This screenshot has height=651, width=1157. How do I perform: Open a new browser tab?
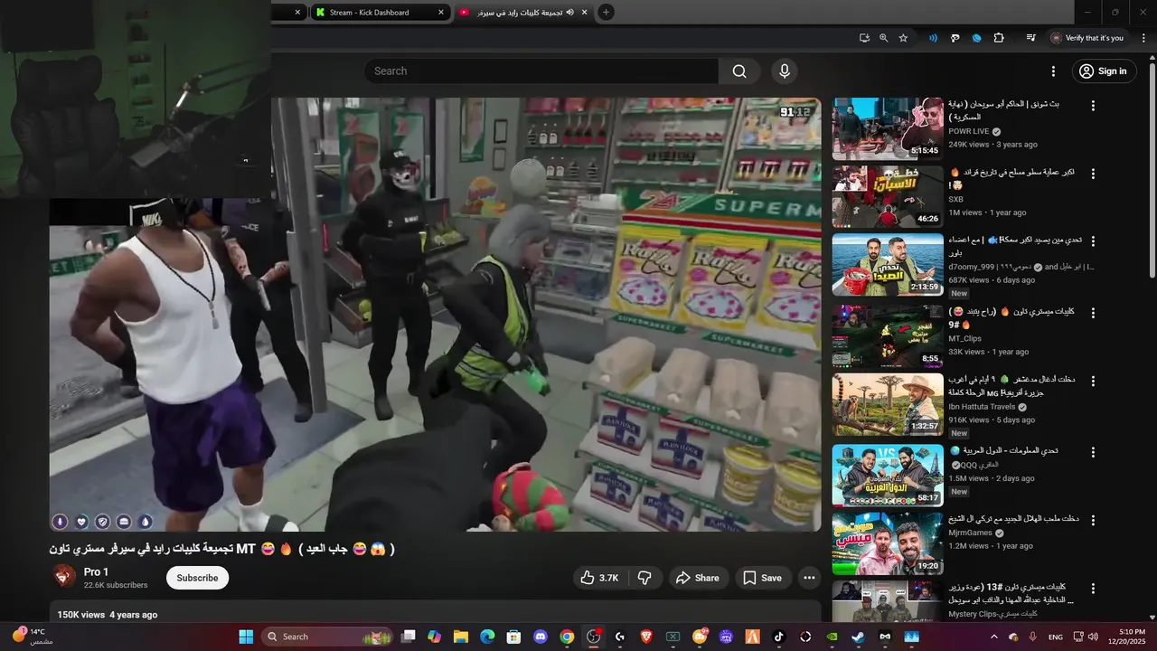(x=606, y=12)
